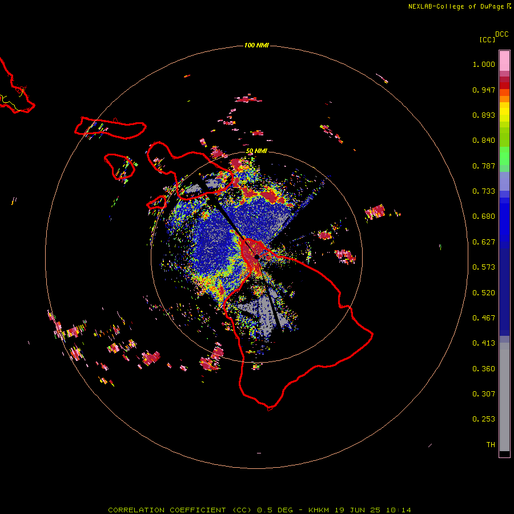Click the black radar site dot at ring center
The width and height of the screenshot is (514, 514).
point(256,256)
